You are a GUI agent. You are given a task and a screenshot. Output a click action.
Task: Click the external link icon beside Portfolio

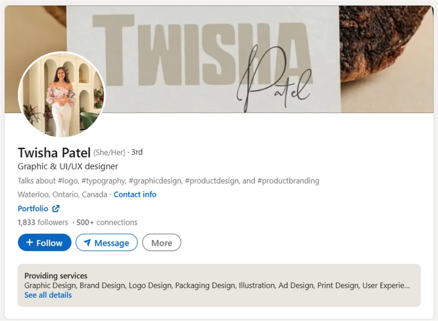55,209
